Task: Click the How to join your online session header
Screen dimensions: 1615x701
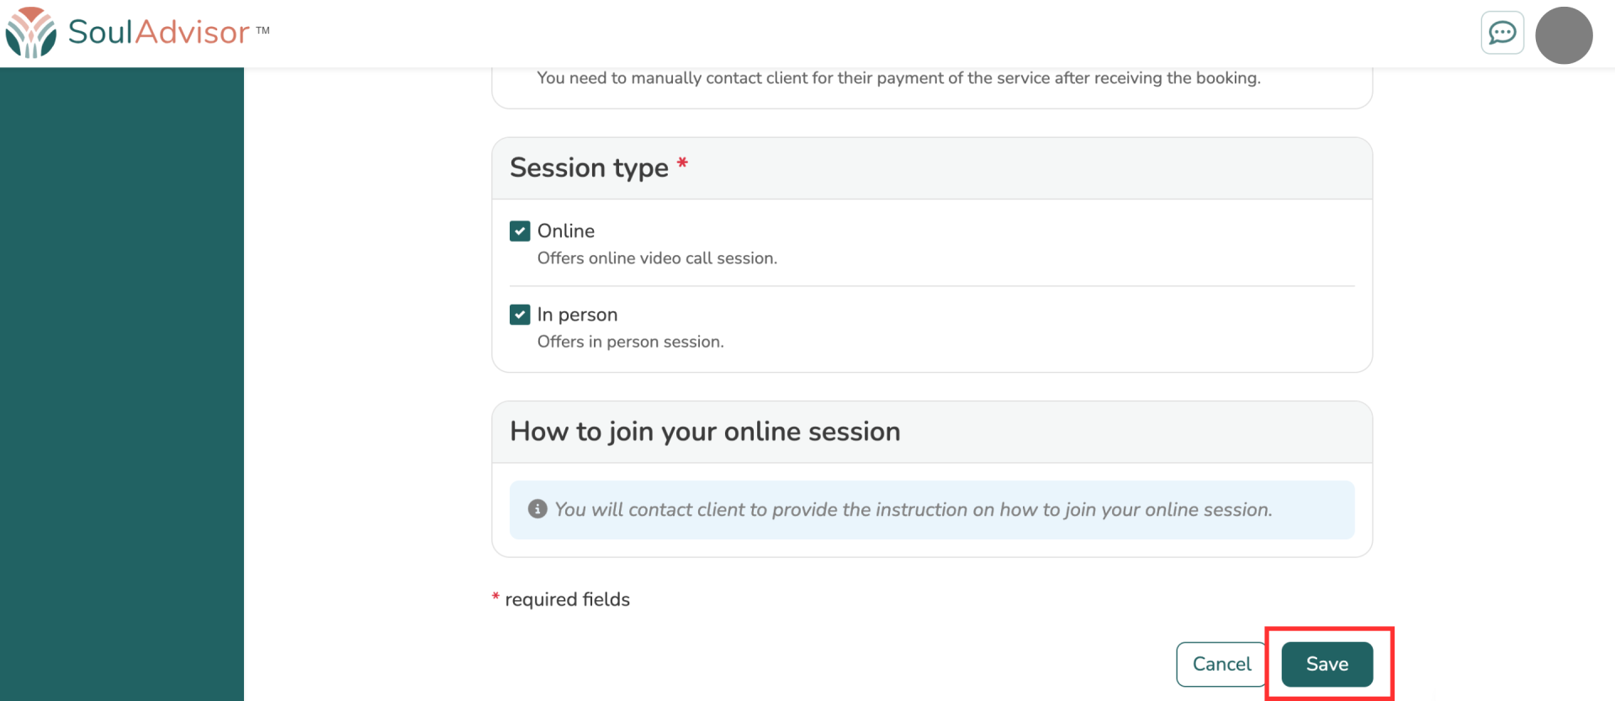Action: point(705,432)
